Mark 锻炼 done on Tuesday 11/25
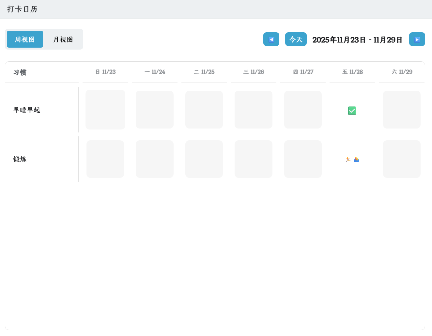Image resolution: width=432 pixels, height=336 pixels. point(204,159)
